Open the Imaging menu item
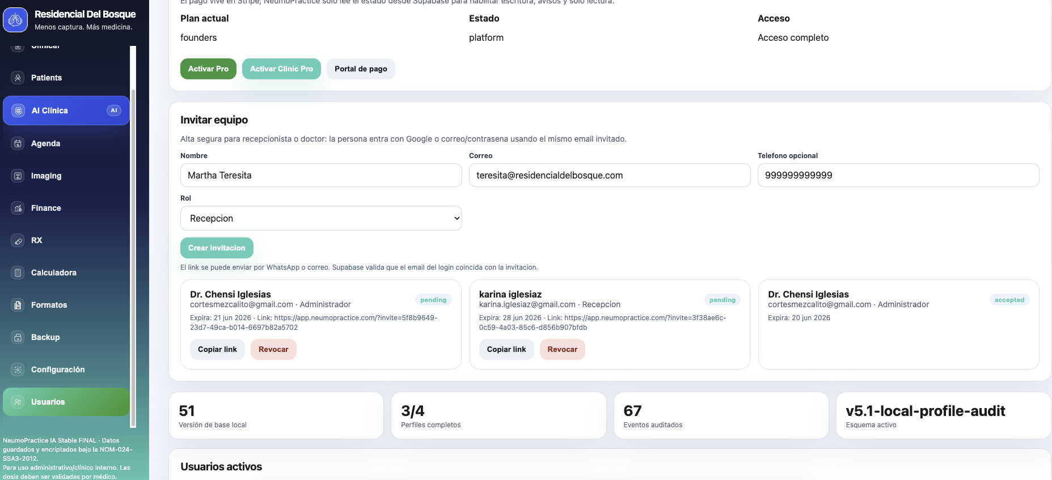The image size is (1052, 480). pyautogui.click(x=66, y=176)
